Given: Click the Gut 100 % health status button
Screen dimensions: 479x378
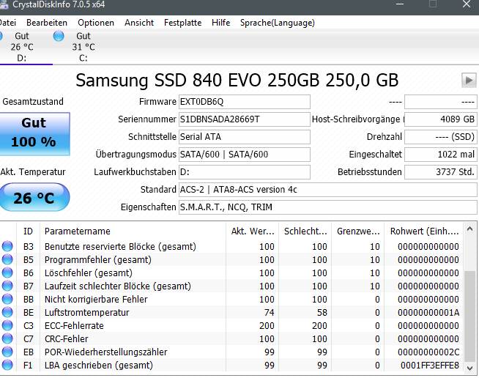Looking at the screenshot, I should (x=34, y=133).
